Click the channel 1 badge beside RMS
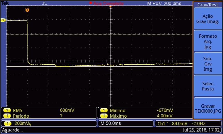This screenshot has width=223, height=134. point(7,110)
